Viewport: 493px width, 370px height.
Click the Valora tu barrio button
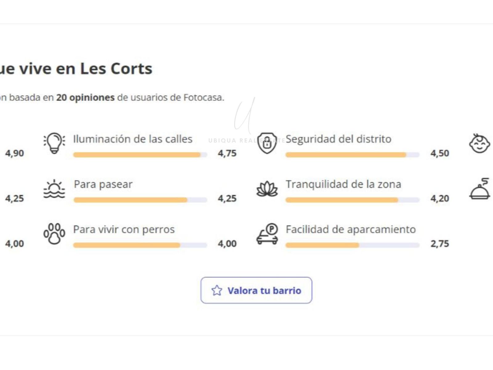click(256, 290)
